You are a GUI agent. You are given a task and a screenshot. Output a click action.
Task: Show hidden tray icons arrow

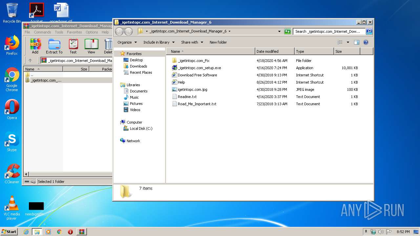[x=366, y=232]
